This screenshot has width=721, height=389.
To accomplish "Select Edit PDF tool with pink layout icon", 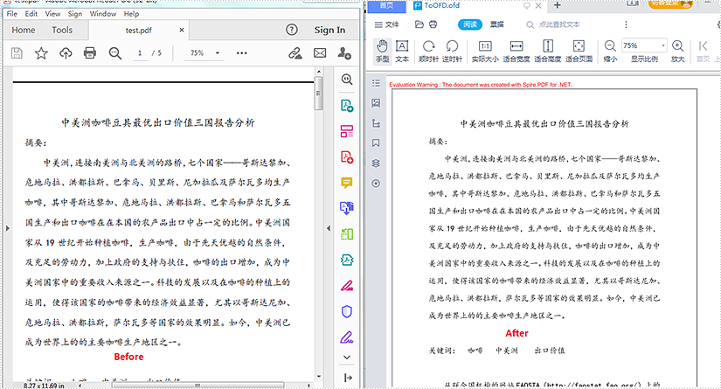I will click(347, 131).
